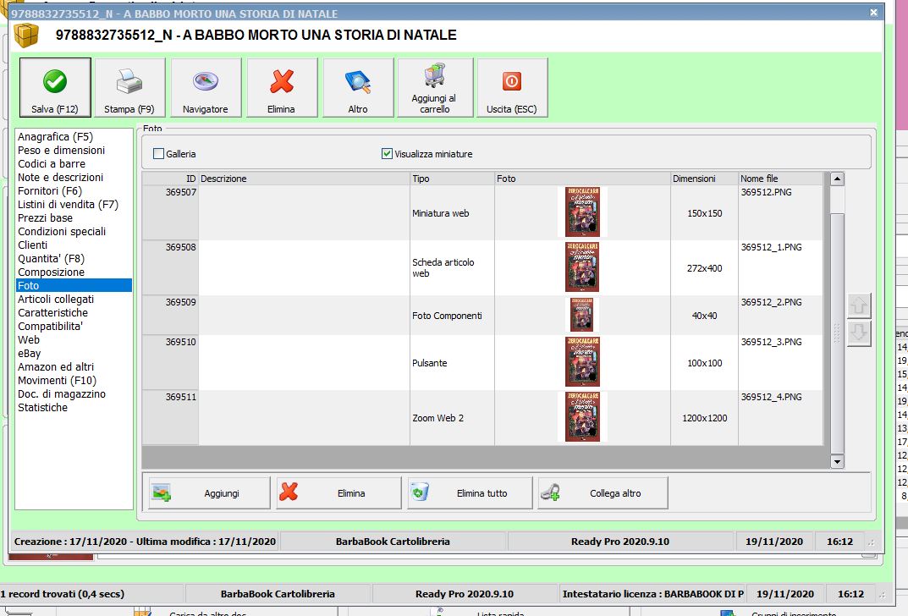Screen dimensions: 908x616
Task: Click file name 369512_2.PNG
Action: [x=772, y=302]
